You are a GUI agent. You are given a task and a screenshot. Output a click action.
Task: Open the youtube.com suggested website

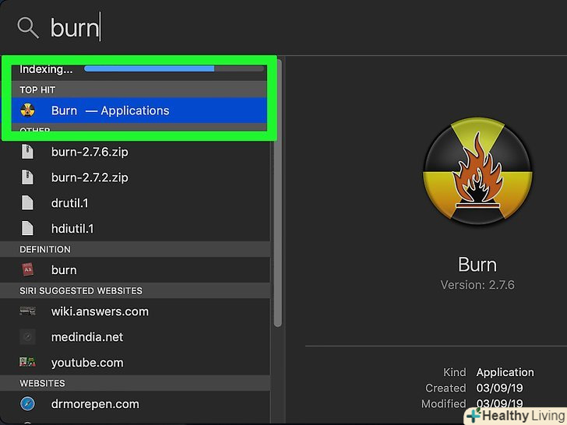point(135,363)
